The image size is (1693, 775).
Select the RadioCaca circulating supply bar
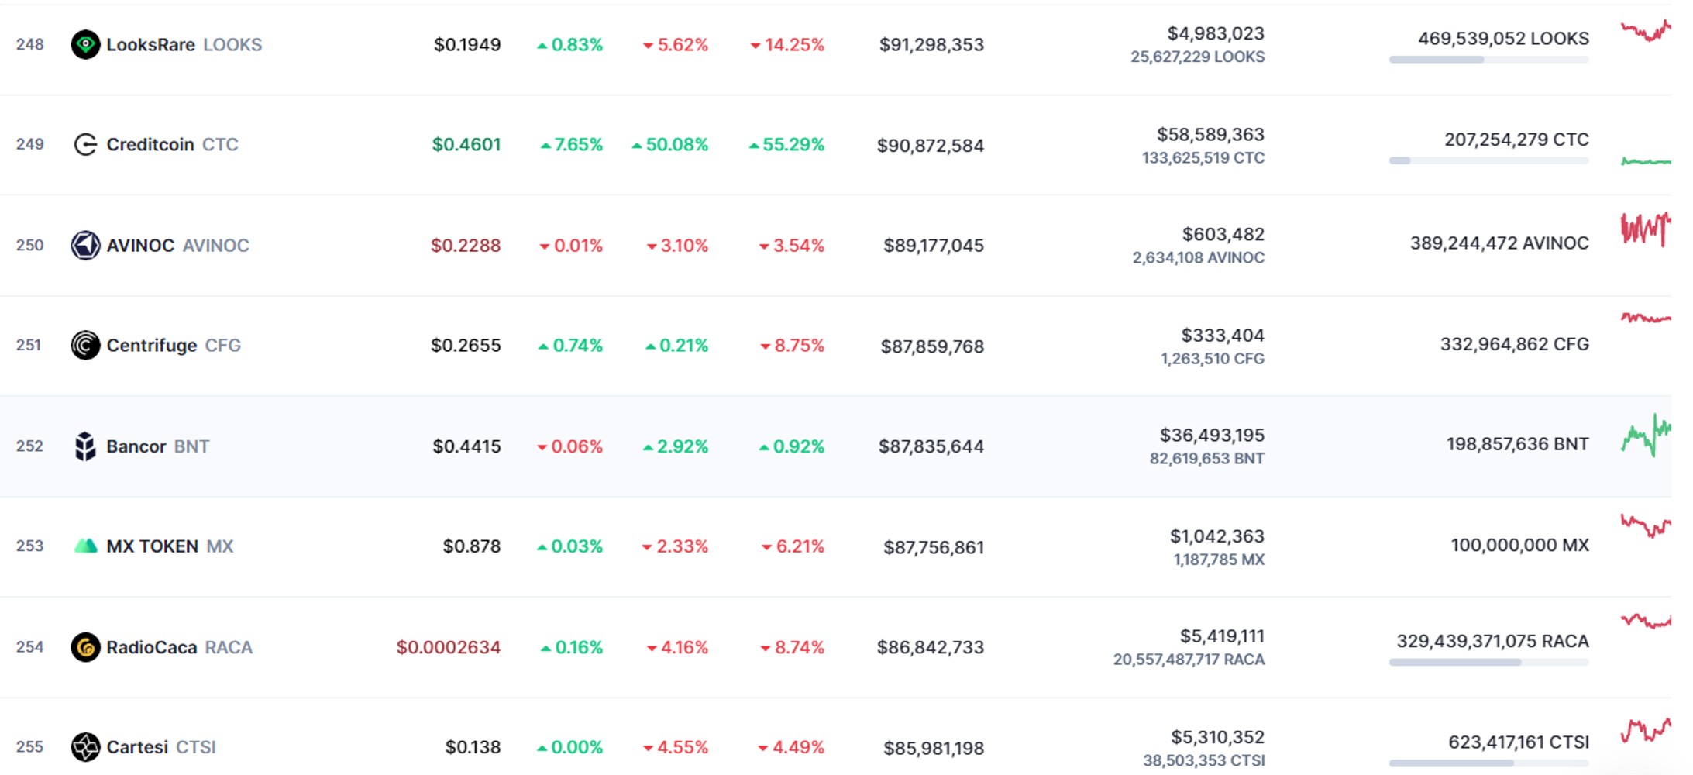pyautogui.click(x=1488, y=662)
